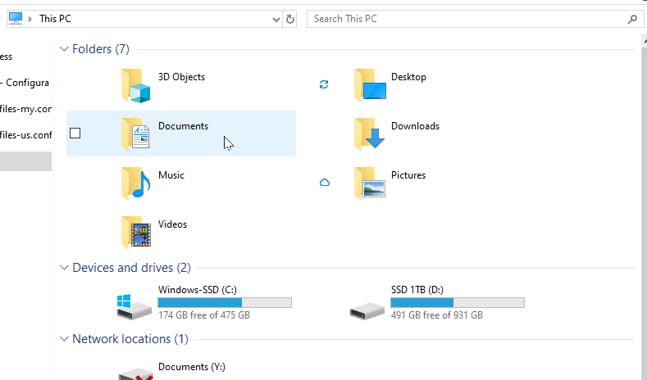This screenshot has width=647, height=380.
Task: Select the disconnected Documents (Y:) network drive icon
Action: coord(136,373)
